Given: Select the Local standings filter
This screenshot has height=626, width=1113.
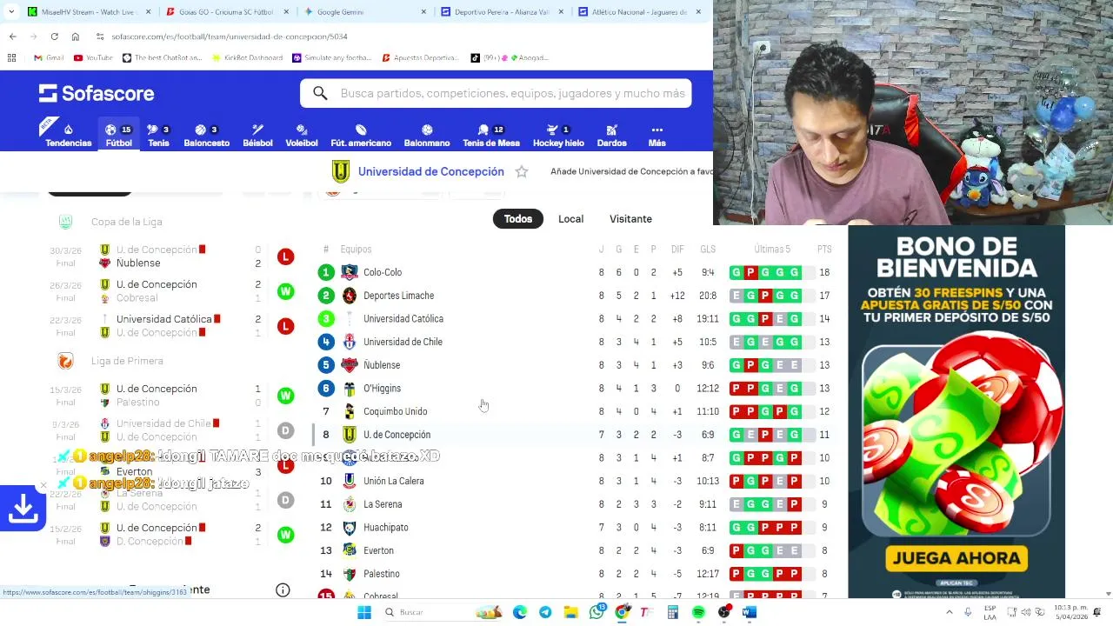Looking at the screenshot, I should 570,218.
